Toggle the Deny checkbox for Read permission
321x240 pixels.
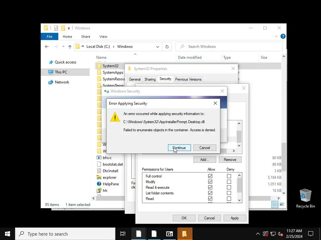coord(229,198)
